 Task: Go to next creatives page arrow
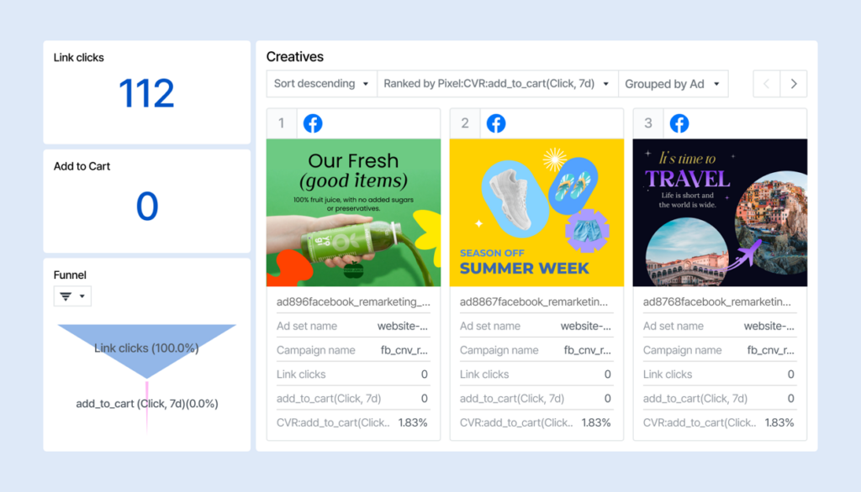pos(794,84)
